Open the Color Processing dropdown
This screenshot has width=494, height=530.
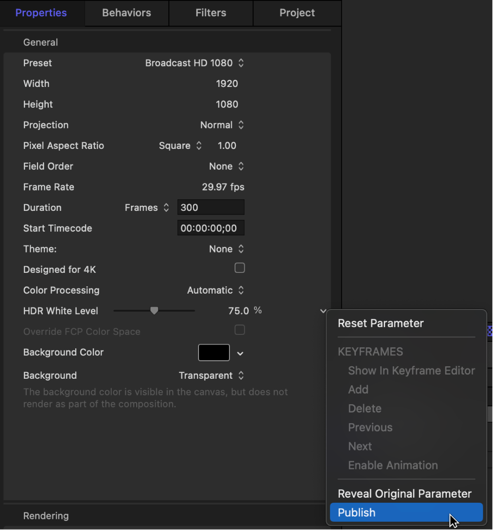[216, 290]
